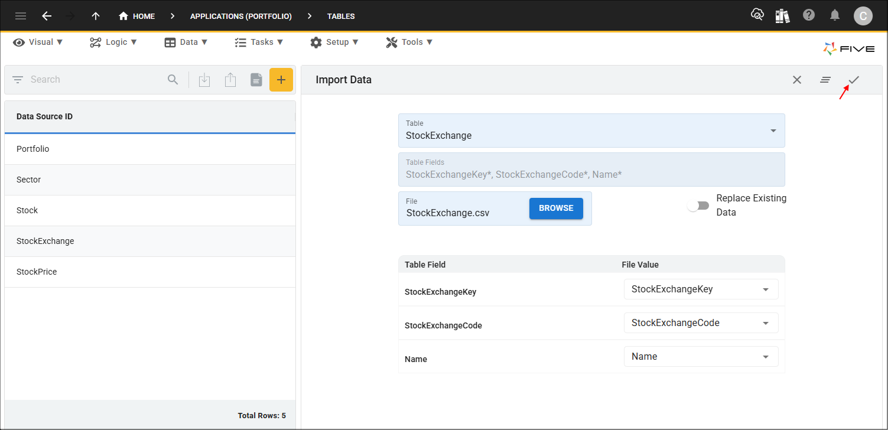Click the File Value column header
Screen dimensions: 888x430
tap(640, 265)
